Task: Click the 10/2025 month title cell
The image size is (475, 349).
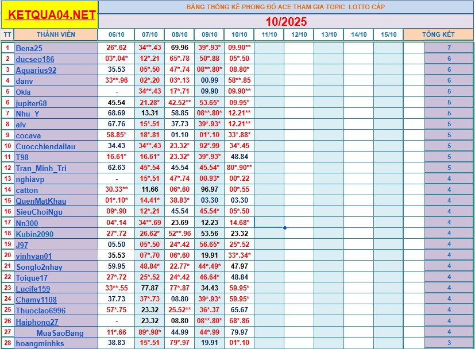Action: pyautogui.click(x=286, y=22)
